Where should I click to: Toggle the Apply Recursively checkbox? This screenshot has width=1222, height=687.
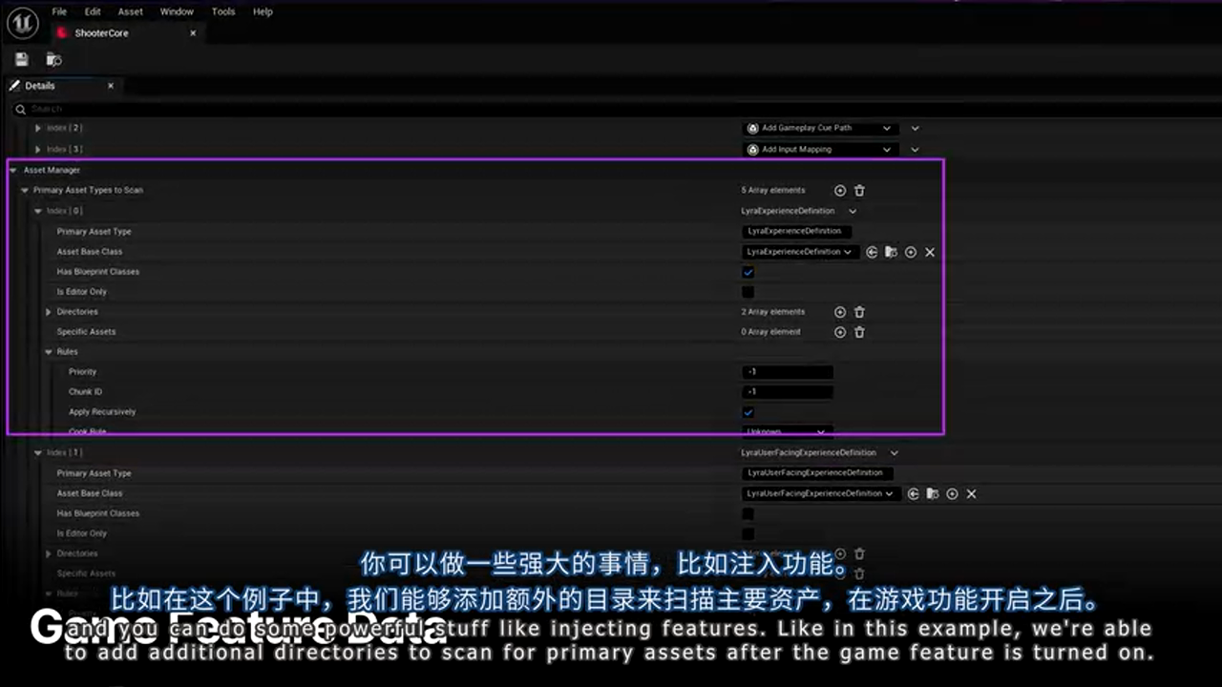pos(748,412)
